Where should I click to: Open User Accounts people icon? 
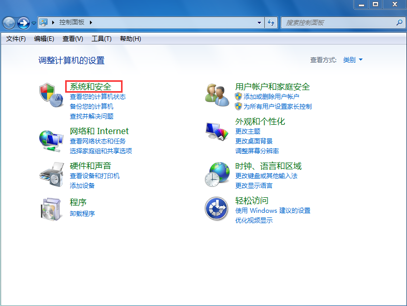217,95
